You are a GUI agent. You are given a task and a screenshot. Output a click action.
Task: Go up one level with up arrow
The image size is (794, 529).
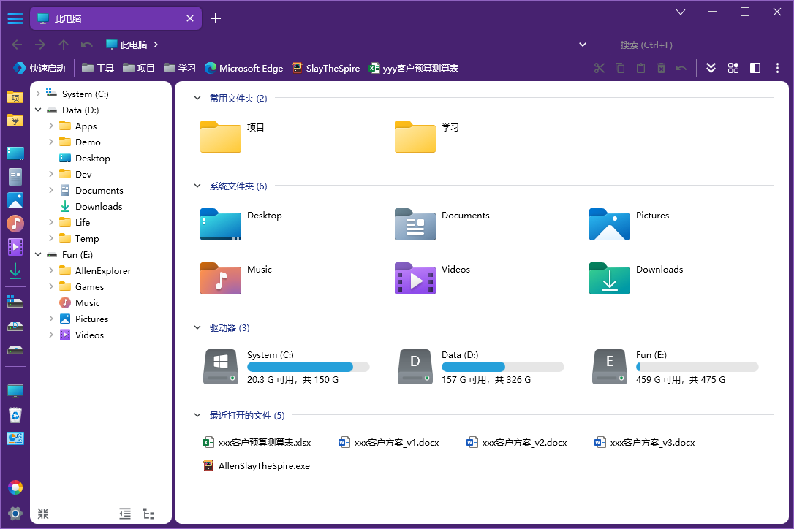pos(64,45)
